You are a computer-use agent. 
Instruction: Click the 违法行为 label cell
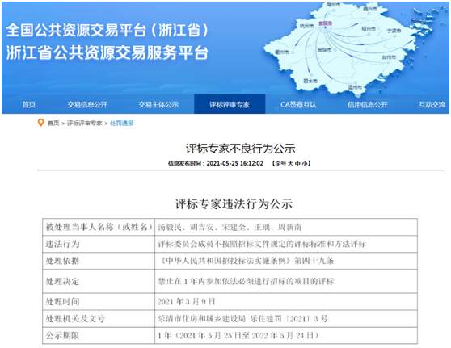[x=99, y=245]
